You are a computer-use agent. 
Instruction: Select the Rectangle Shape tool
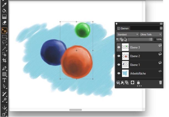(4, 74)
